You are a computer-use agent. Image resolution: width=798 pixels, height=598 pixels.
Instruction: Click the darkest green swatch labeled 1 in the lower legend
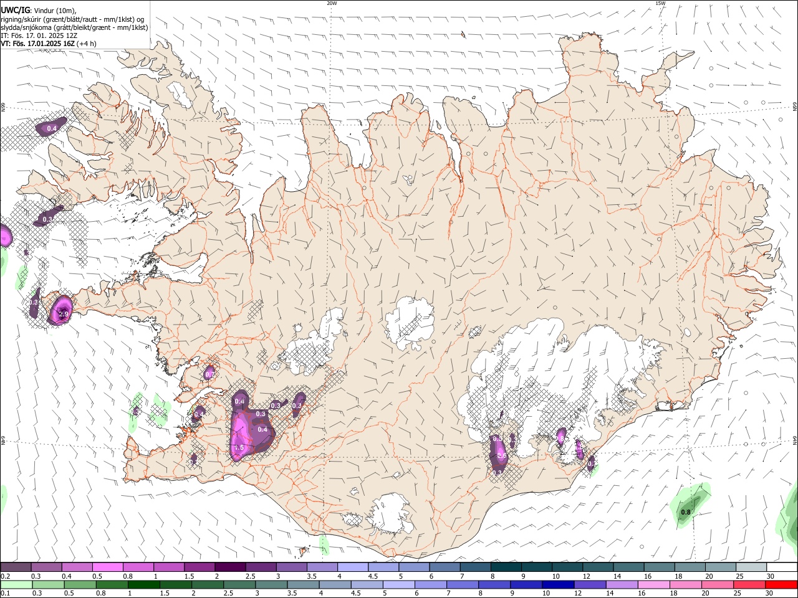[x=143, y=584]
